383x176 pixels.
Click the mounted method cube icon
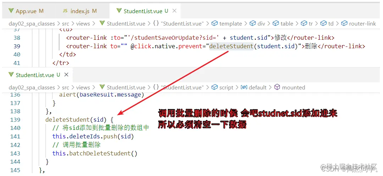[277, 87]
